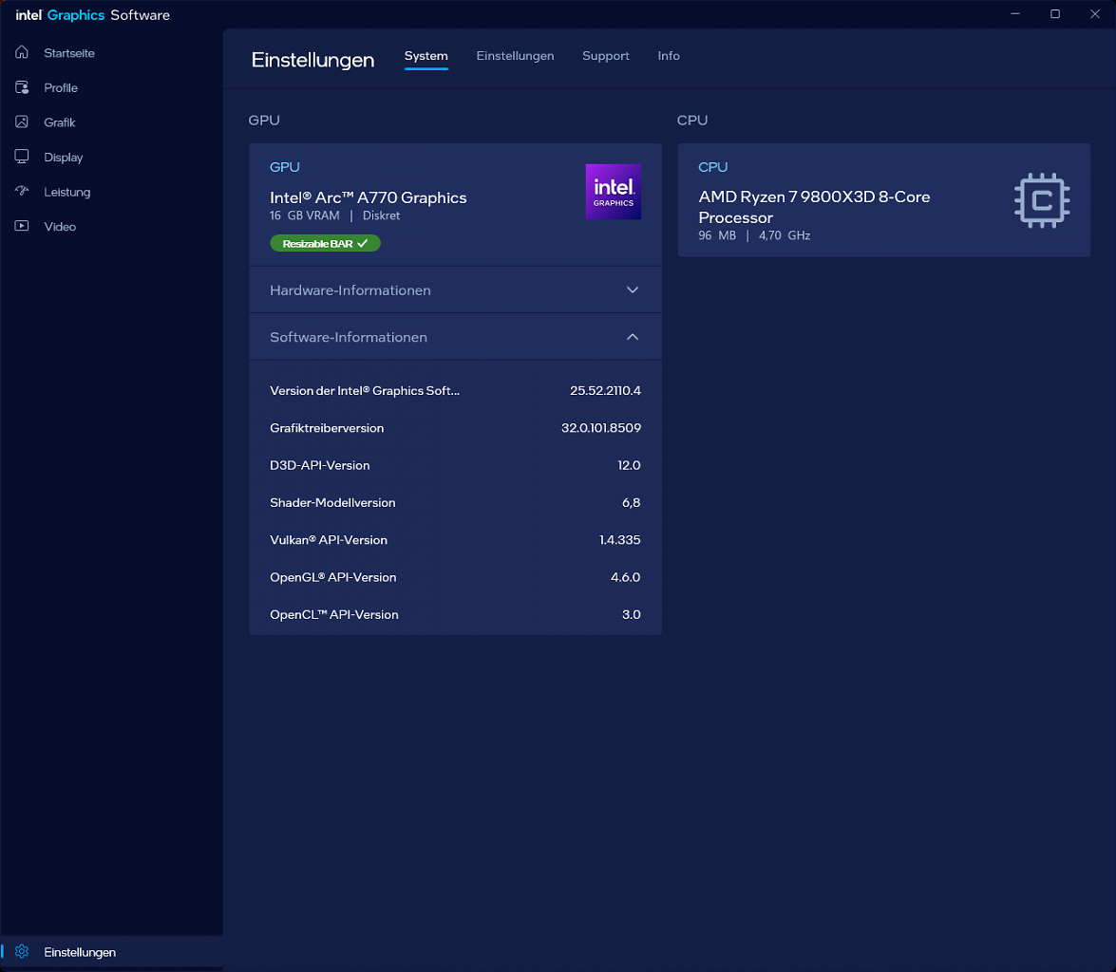The width and height of the screenshot is (1116, 972).
Task: Click the Grafik sidebar icon
Action: pyautogui.click(x=22, y=122)
